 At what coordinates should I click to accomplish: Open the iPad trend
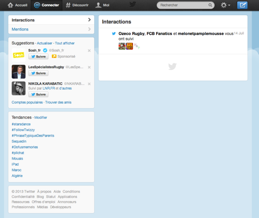coord(15,164)
